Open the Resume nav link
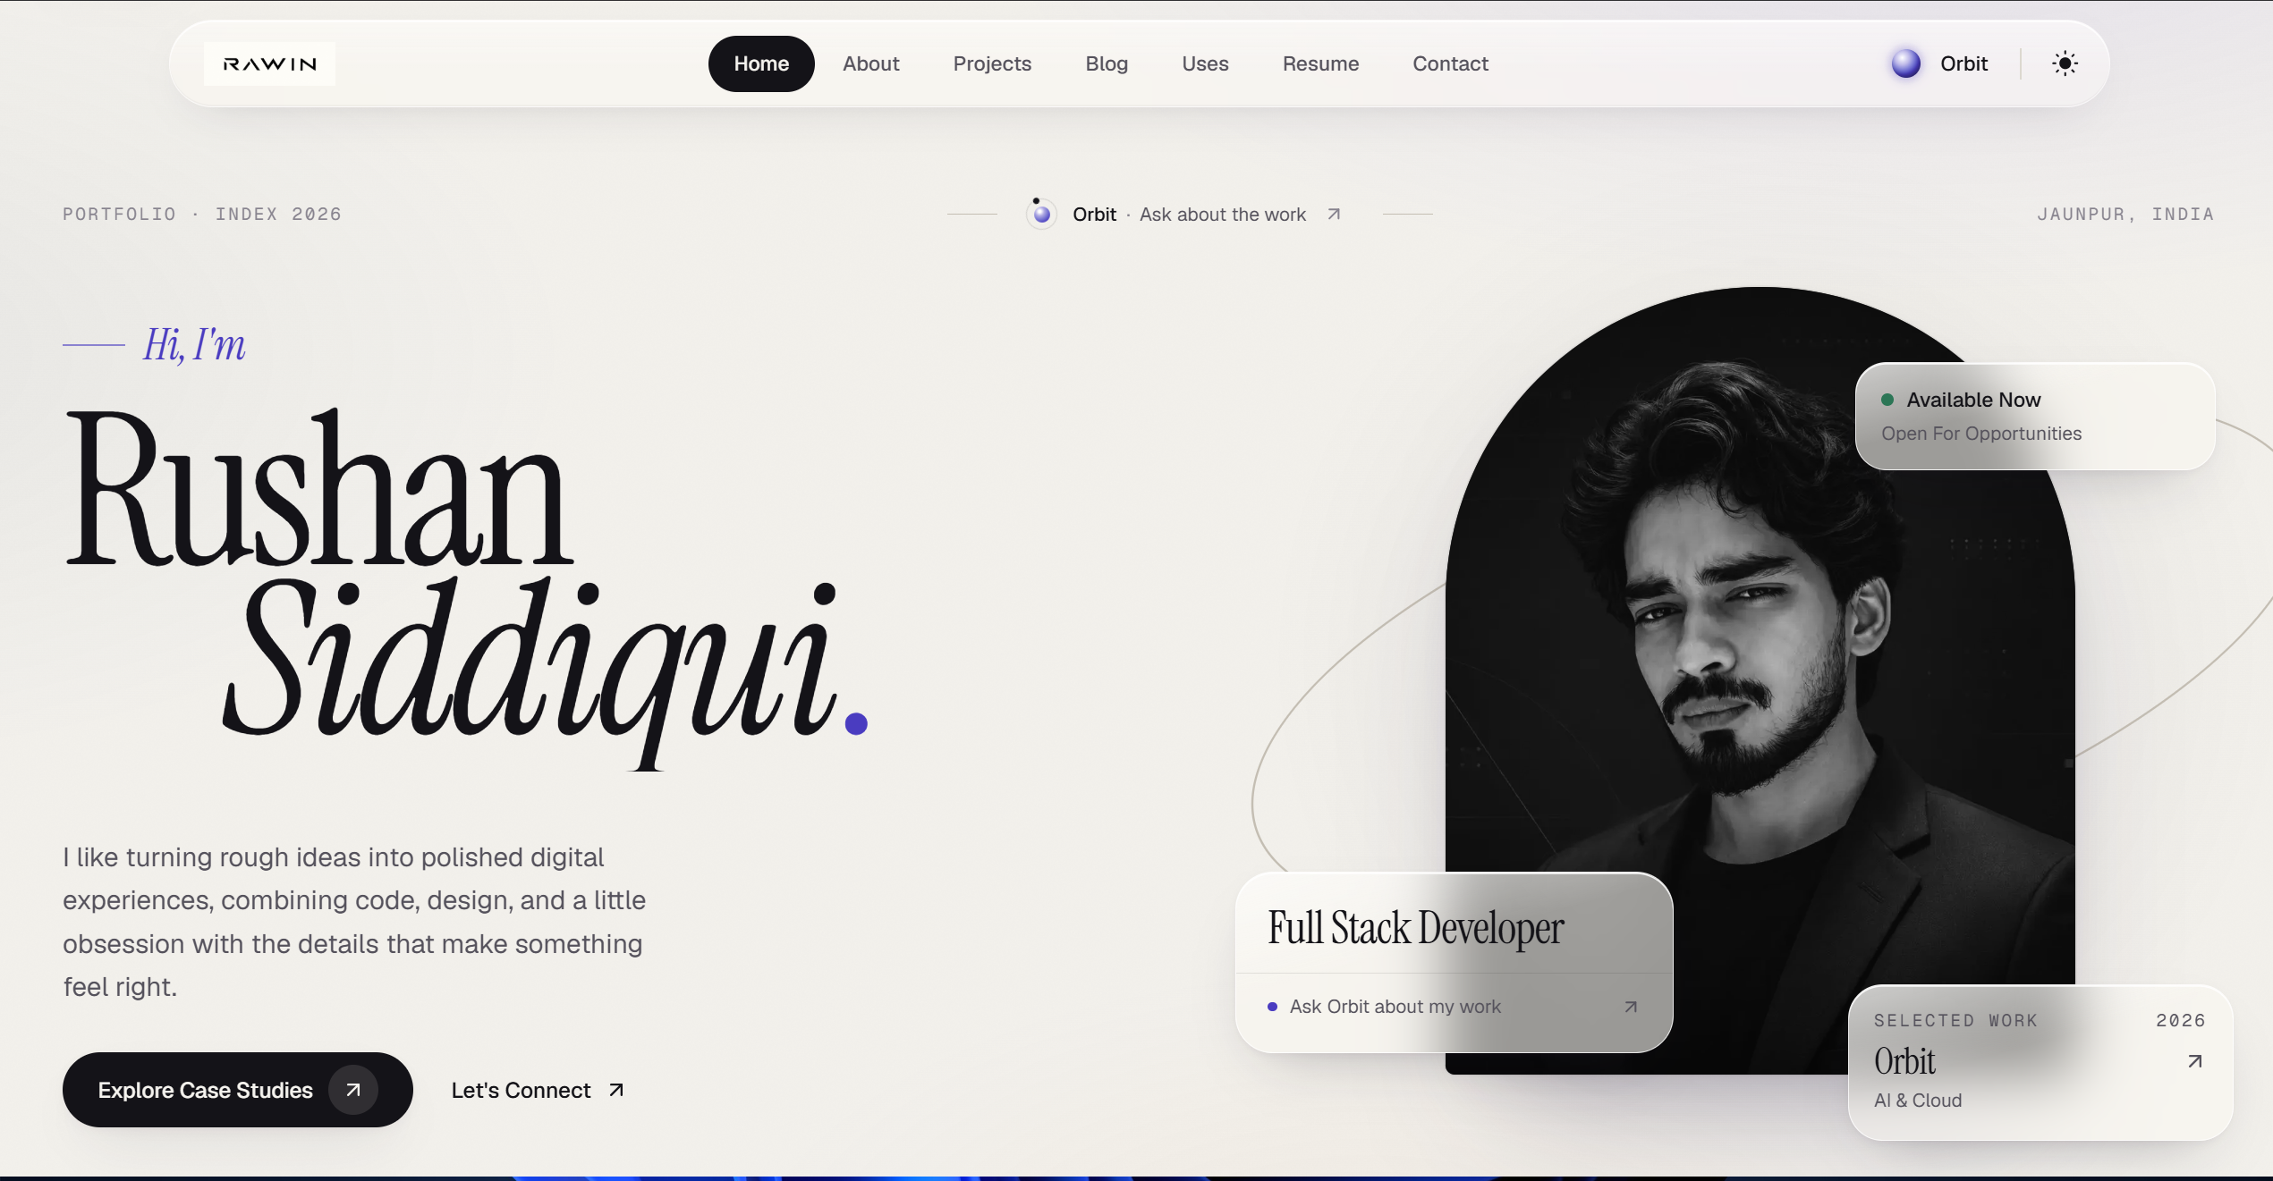This screenshot has width=2273, height=1181. coord(1320,63)
